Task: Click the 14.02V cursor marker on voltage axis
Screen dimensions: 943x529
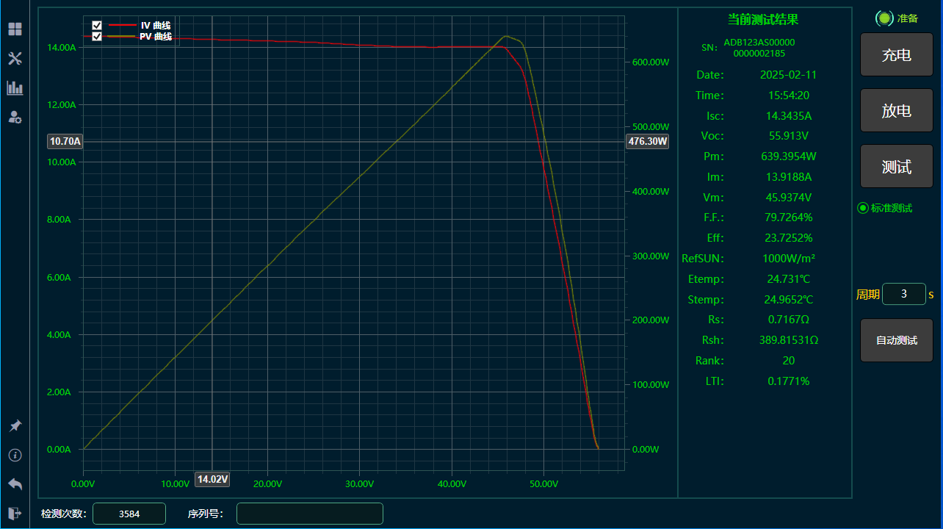Action: pos(212,480)
